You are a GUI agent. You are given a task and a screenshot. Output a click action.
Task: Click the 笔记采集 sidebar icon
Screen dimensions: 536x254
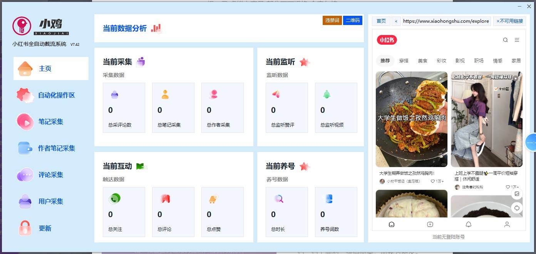coord(25,122)
